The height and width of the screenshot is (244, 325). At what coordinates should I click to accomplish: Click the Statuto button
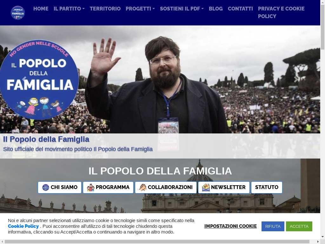(x=267, y=187)
